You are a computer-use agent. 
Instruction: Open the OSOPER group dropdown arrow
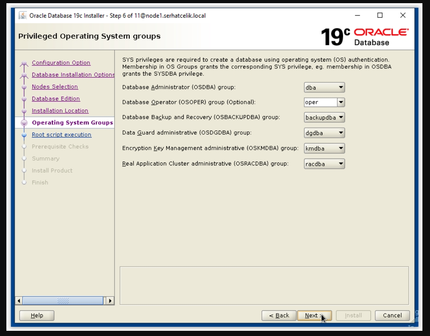341,102
